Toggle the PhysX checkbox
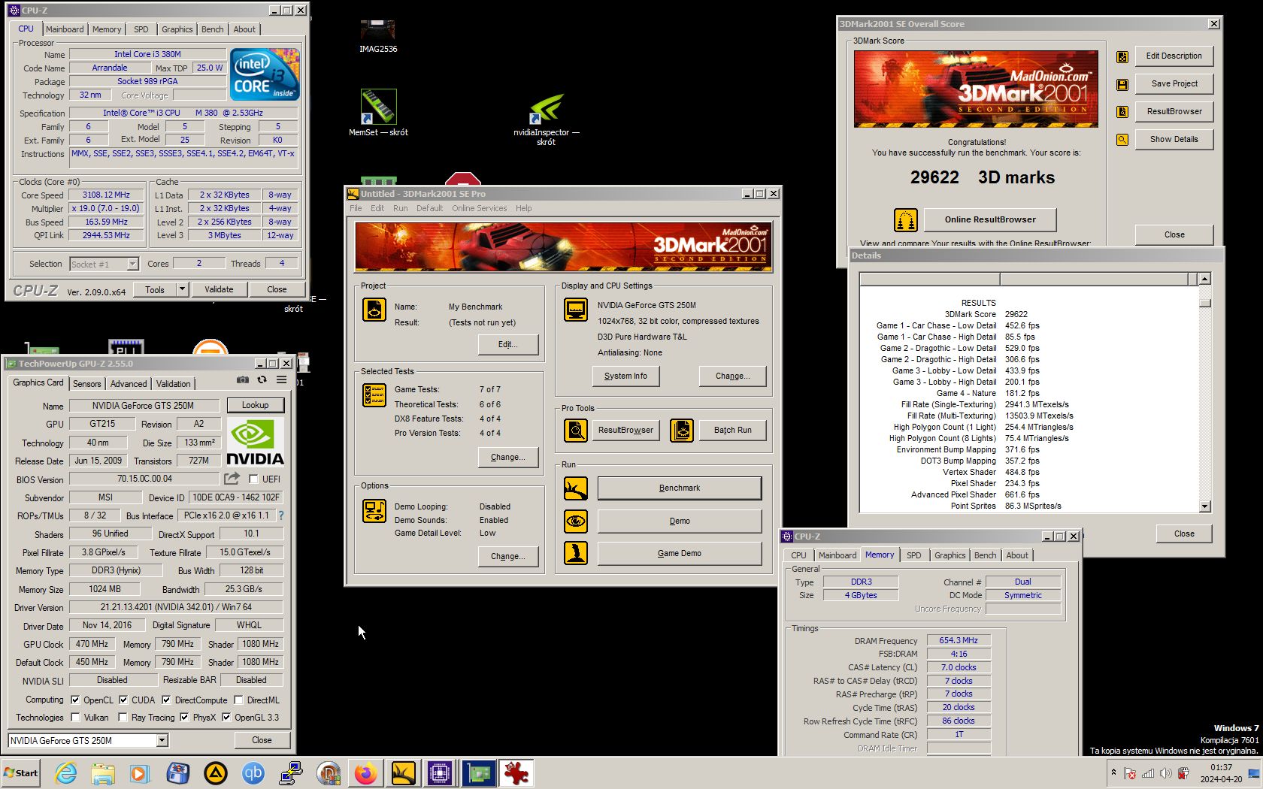Screen dimensions: 1263x789 [184, 718]
